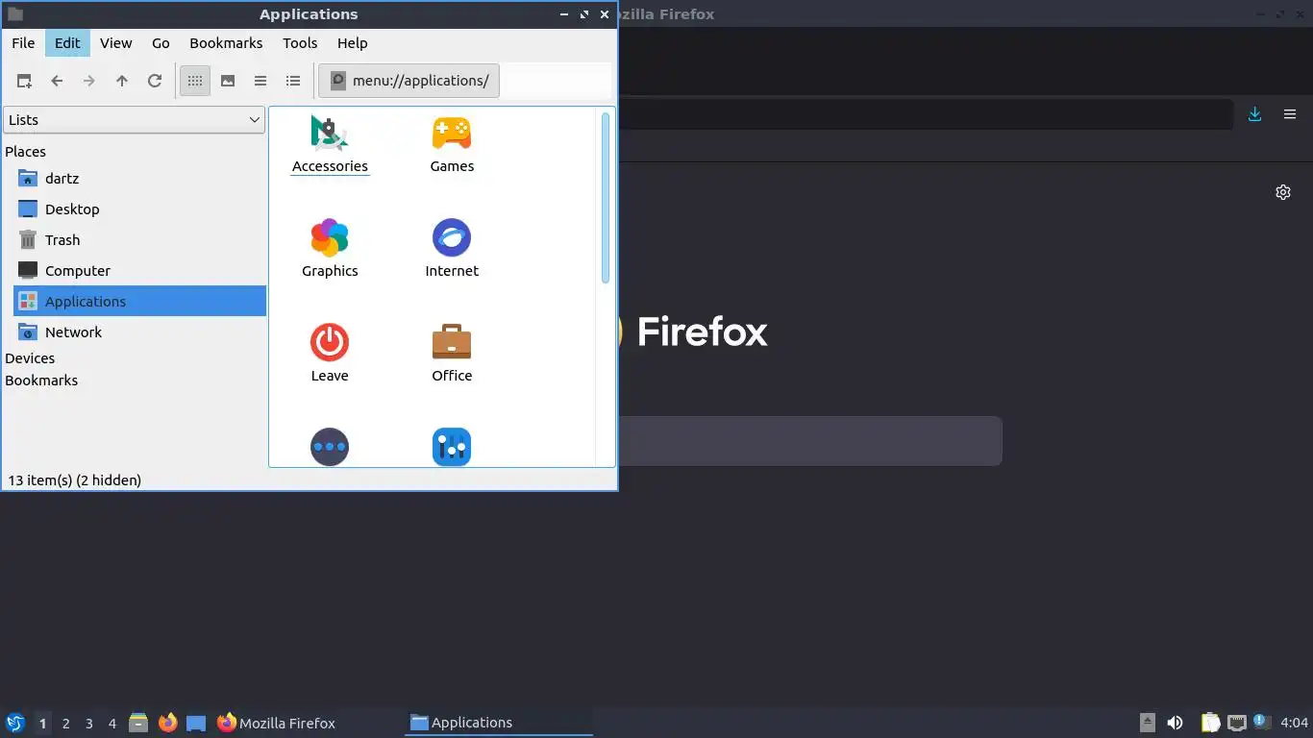Select Network in Places sidebar
Viewport: 1313px width, 738px height.
pos(139,332)
